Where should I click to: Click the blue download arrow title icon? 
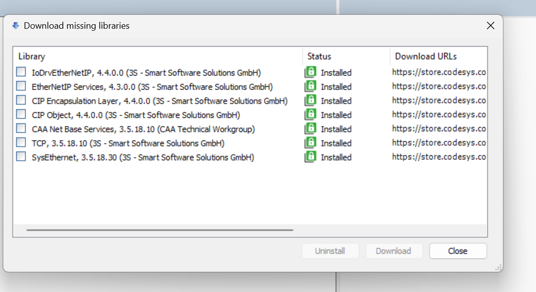(15, 26)
